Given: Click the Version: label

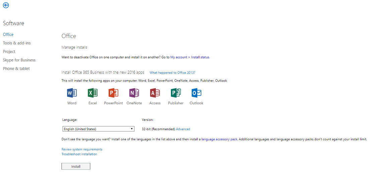Looking at the screenshot, I should [x=148, y=120].
